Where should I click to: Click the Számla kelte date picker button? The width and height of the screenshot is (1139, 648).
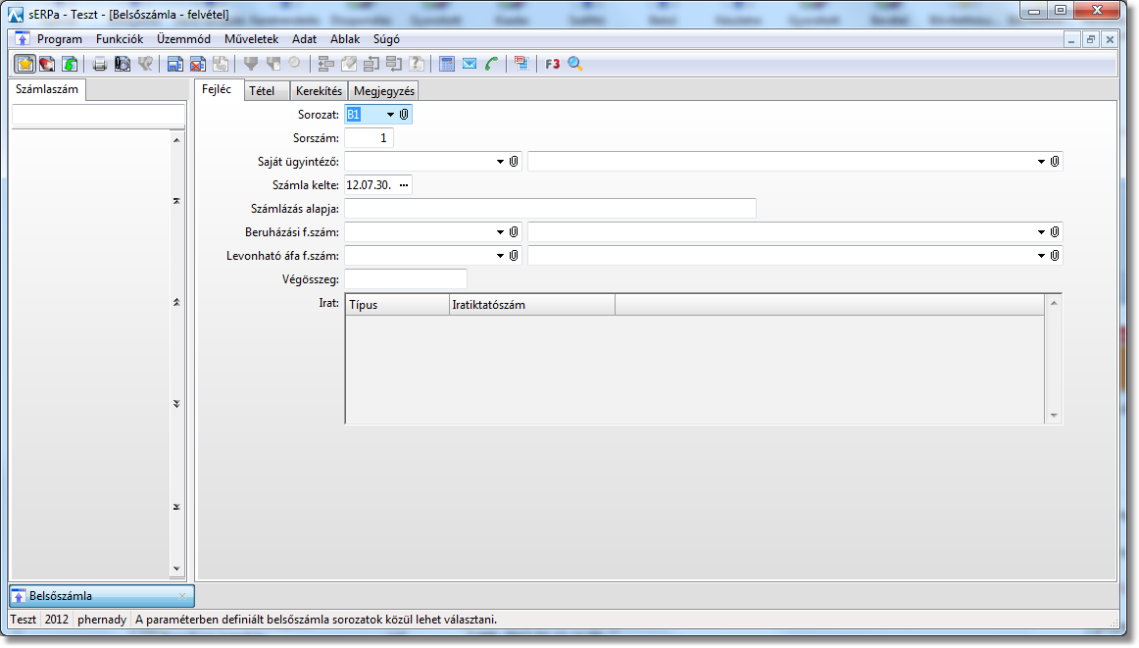pos(404,185)
